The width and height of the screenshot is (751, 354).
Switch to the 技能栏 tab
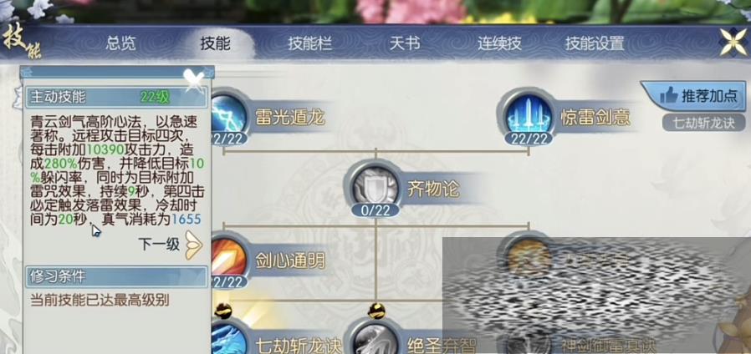tap(310, 43)
